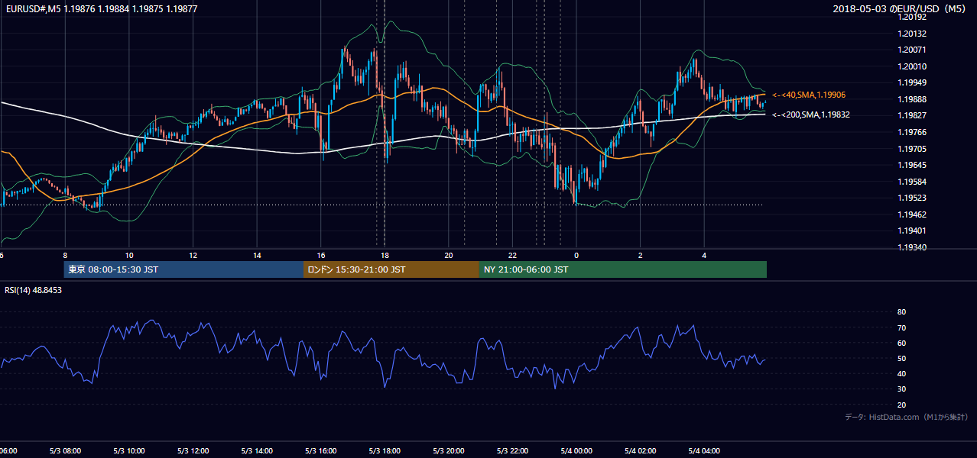The height and width of the screenshot is (458, 977).
Task: Click price axis value 1.20010
Action: tap(913, 66)
